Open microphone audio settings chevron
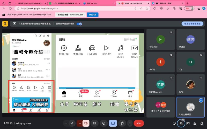This screenshot has height=129, width=207. pyautogui.click(x=66, y=123)
